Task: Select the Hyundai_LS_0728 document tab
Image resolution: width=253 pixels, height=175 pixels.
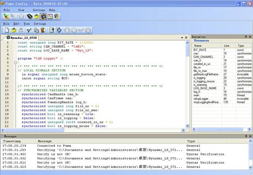Action: (x=22, y=38)
